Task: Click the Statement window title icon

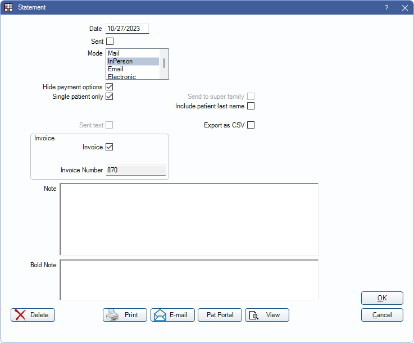Action: pyautogui.click(x=8, y=7)
